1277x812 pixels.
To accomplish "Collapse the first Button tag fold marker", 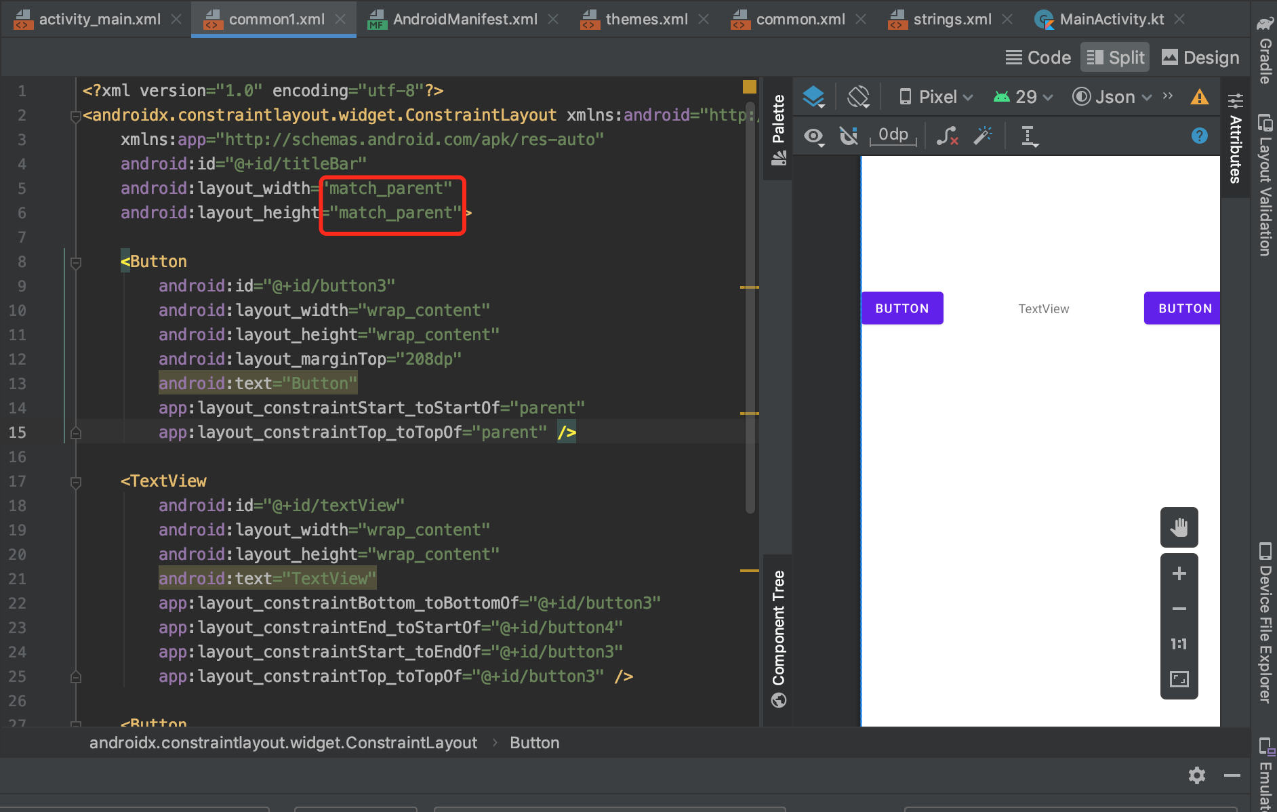I will point(76,262).
